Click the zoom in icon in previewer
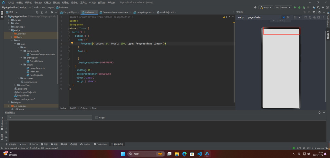This screenshot has height=158, width=330. coord(314,17)
